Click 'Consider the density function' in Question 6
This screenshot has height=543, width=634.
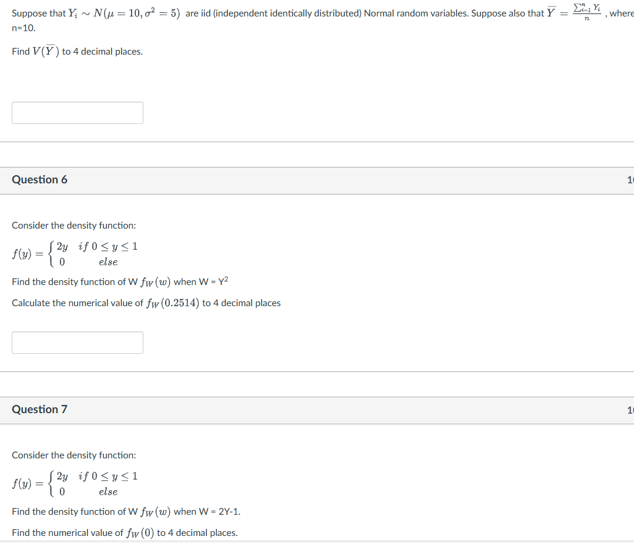[x=74, y=225]
